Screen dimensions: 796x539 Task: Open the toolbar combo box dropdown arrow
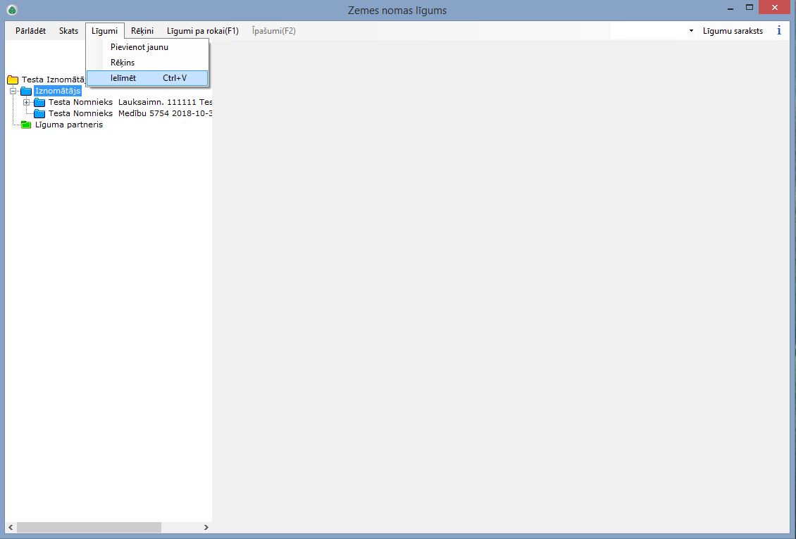click(x=691, y=31)
